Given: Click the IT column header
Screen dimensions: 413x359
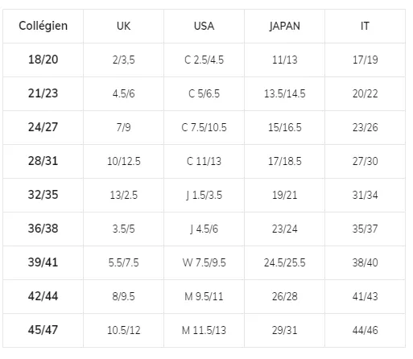Looking at the screenshot, I should pyautogui.click(x=365, y=26).
